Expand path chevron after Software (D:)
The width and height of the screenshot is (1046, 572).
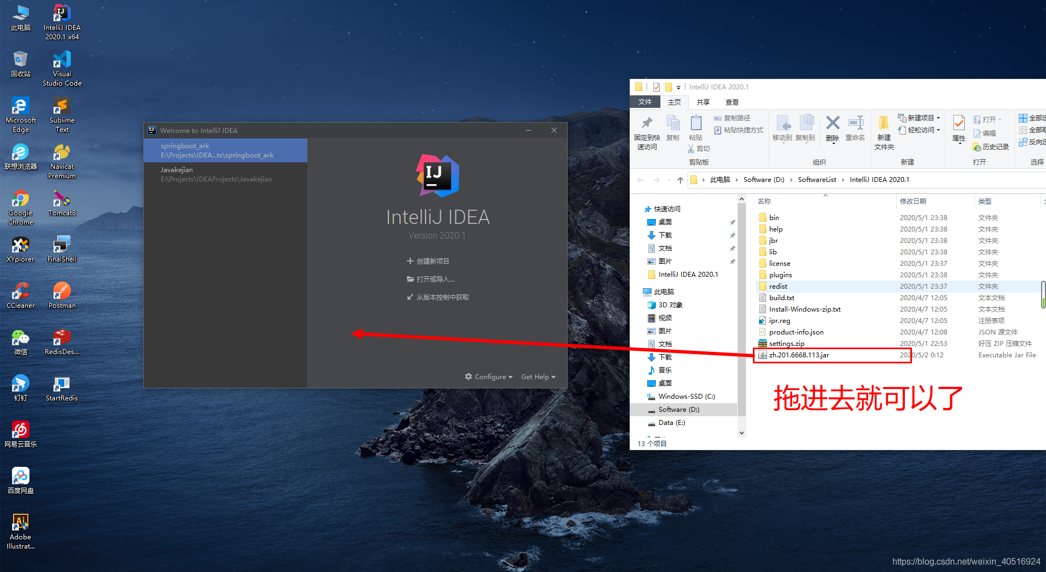coord(791,180)
